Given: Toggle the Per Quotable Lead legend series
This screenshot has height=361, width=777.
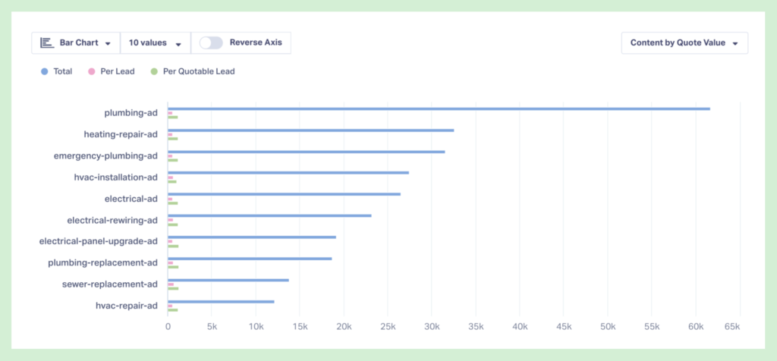Looking at the screenshot, I should point(193,71).
